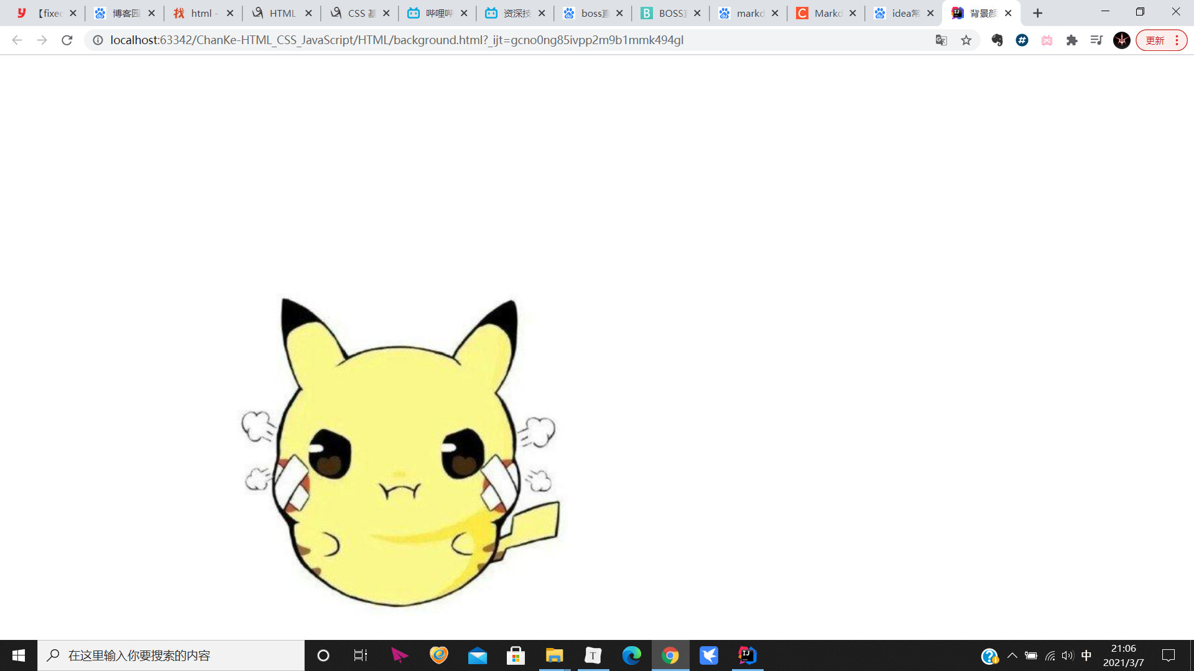Open the Extensions puzzle piece menu
Screen dimensions: 1194x671
[x=1071, y=40]
